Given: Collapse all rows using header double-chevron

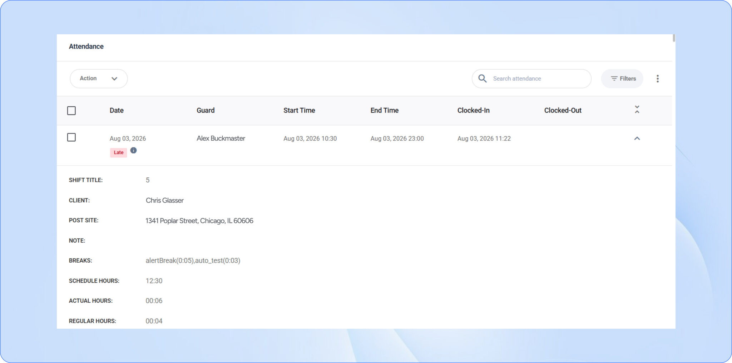Looking at the screenshot, I should tap(637, 110).
